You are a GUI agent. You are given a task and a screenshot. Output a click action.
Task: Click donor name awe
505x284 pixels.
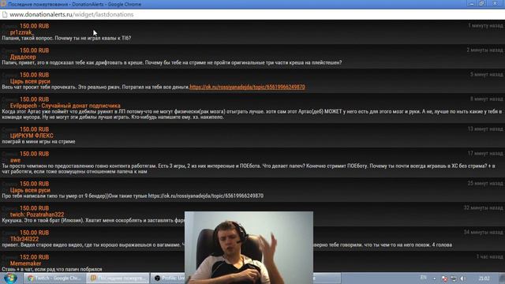coord(15,160)
